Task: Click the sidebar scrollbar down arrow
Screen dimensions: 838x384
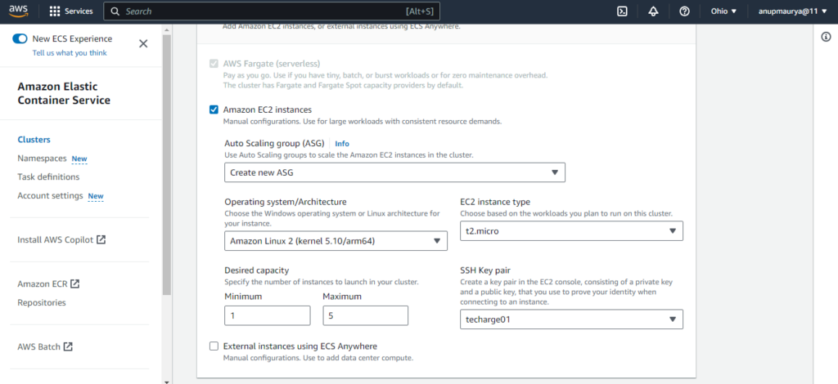Action: (167, 382)
